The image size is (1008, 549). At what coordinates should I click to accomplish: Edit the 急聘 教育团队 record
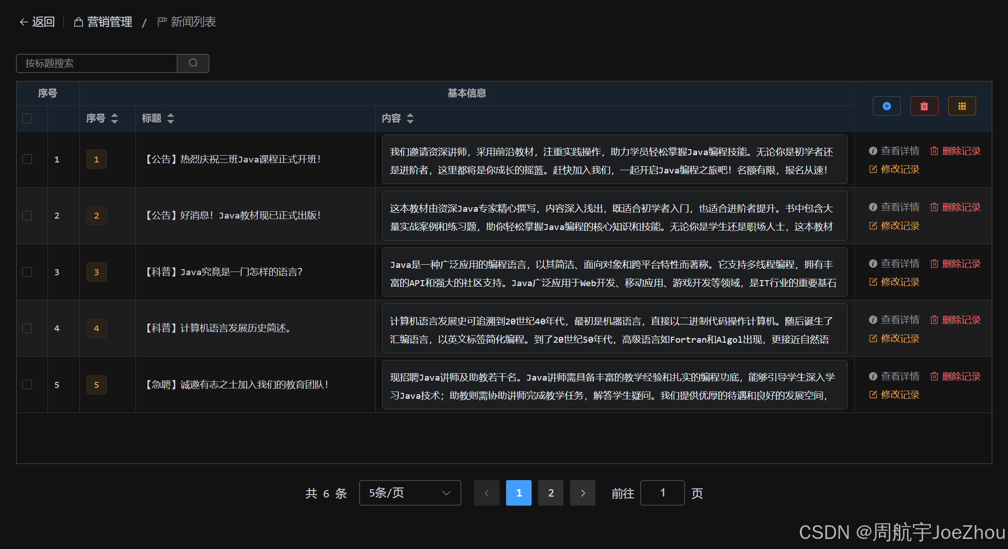pyautogui.click(x=894, y=395)
